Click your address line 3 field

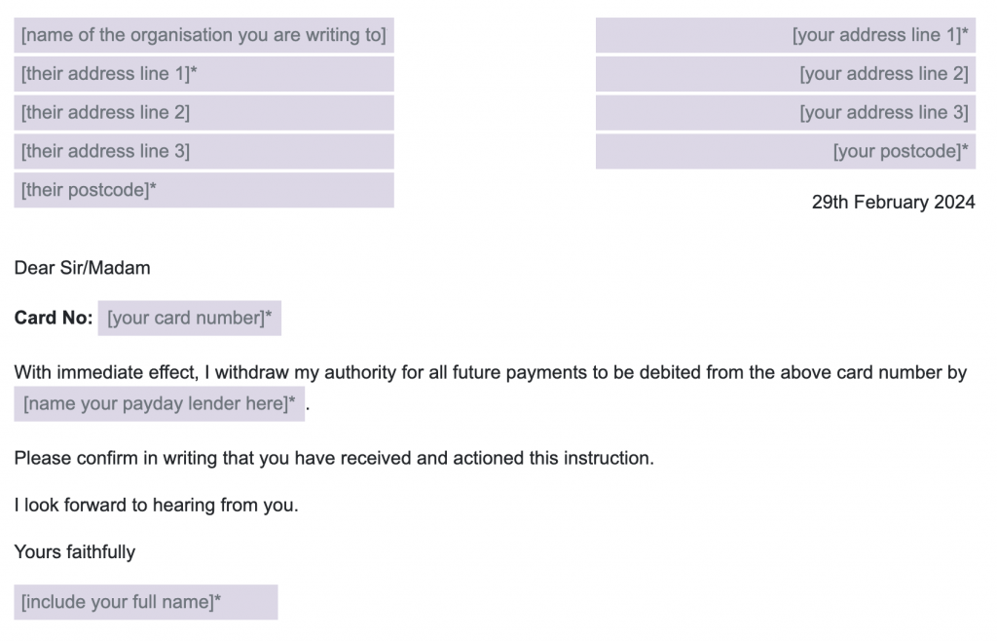click(786, 113)
